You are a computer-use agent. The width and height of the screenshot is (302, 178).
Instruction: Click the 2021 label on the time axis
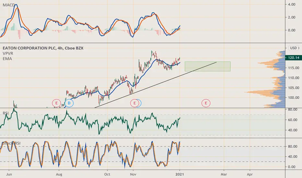tap(180, 174)
